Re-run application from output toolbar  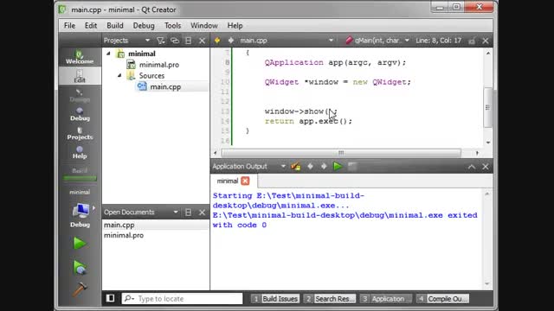(x=338, y=167)
